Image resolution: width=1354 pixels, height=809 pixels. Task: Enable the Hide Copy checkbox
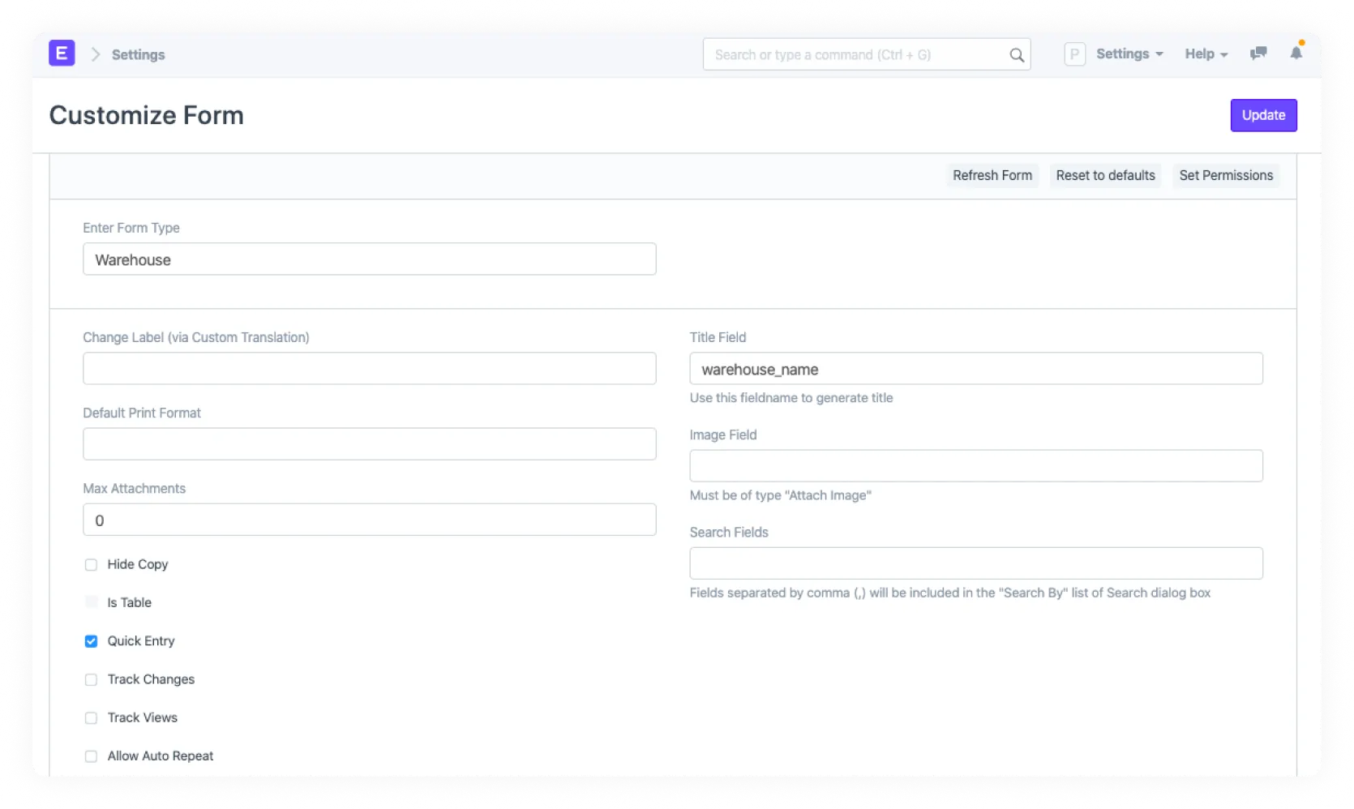[x=91, y=565]
